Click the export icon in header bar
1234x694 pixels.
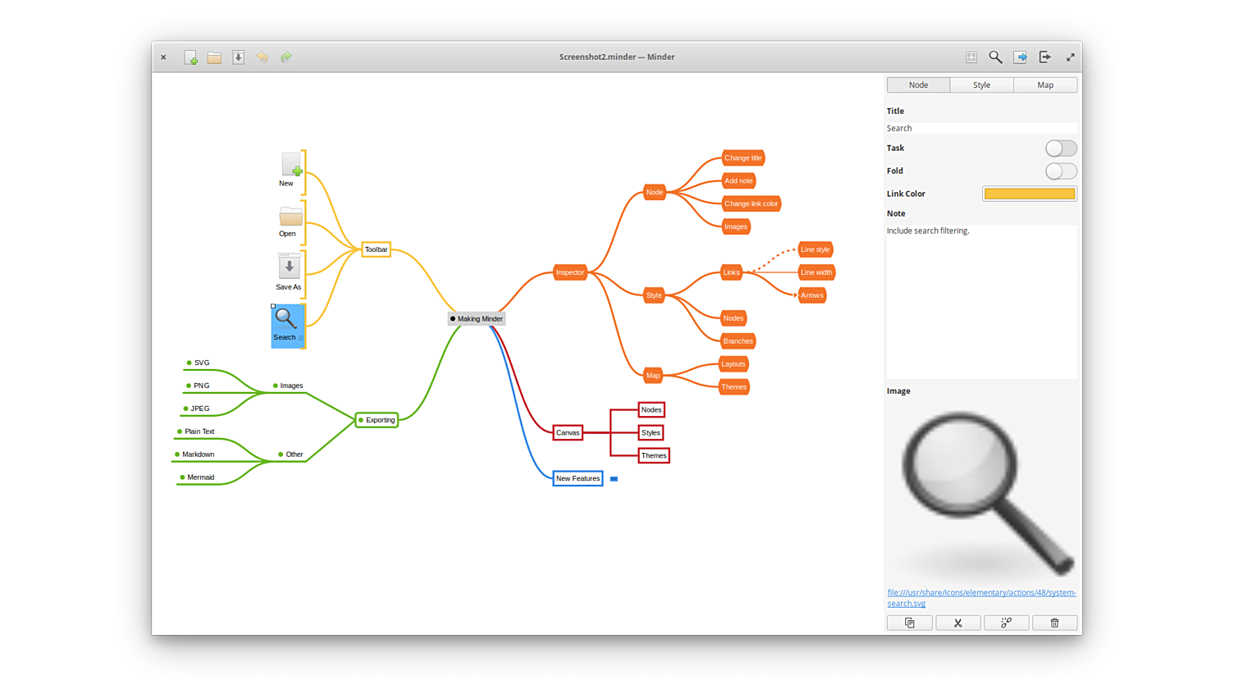[x=1044, y=57]
